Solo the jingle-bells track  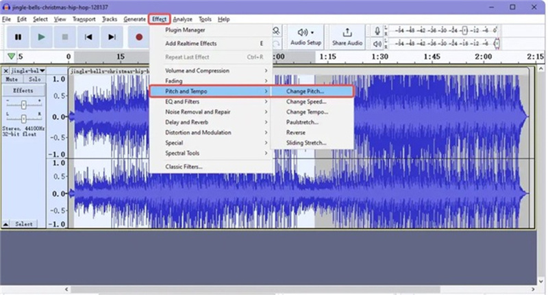34,79
